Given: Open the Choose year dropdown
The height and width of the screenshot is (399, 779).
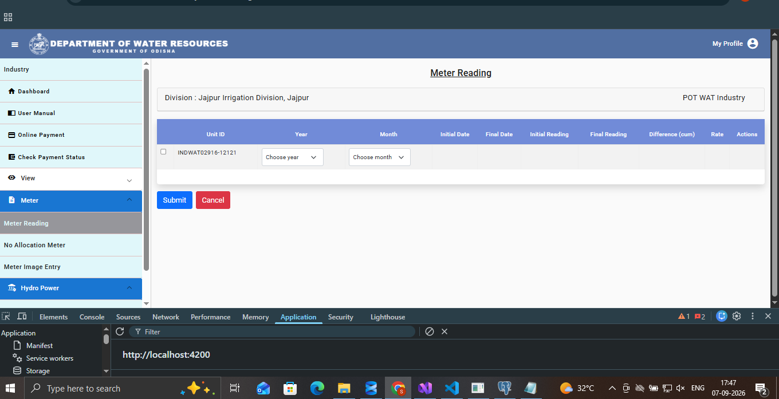Looking at the screenshot, I should click(293, 157).
